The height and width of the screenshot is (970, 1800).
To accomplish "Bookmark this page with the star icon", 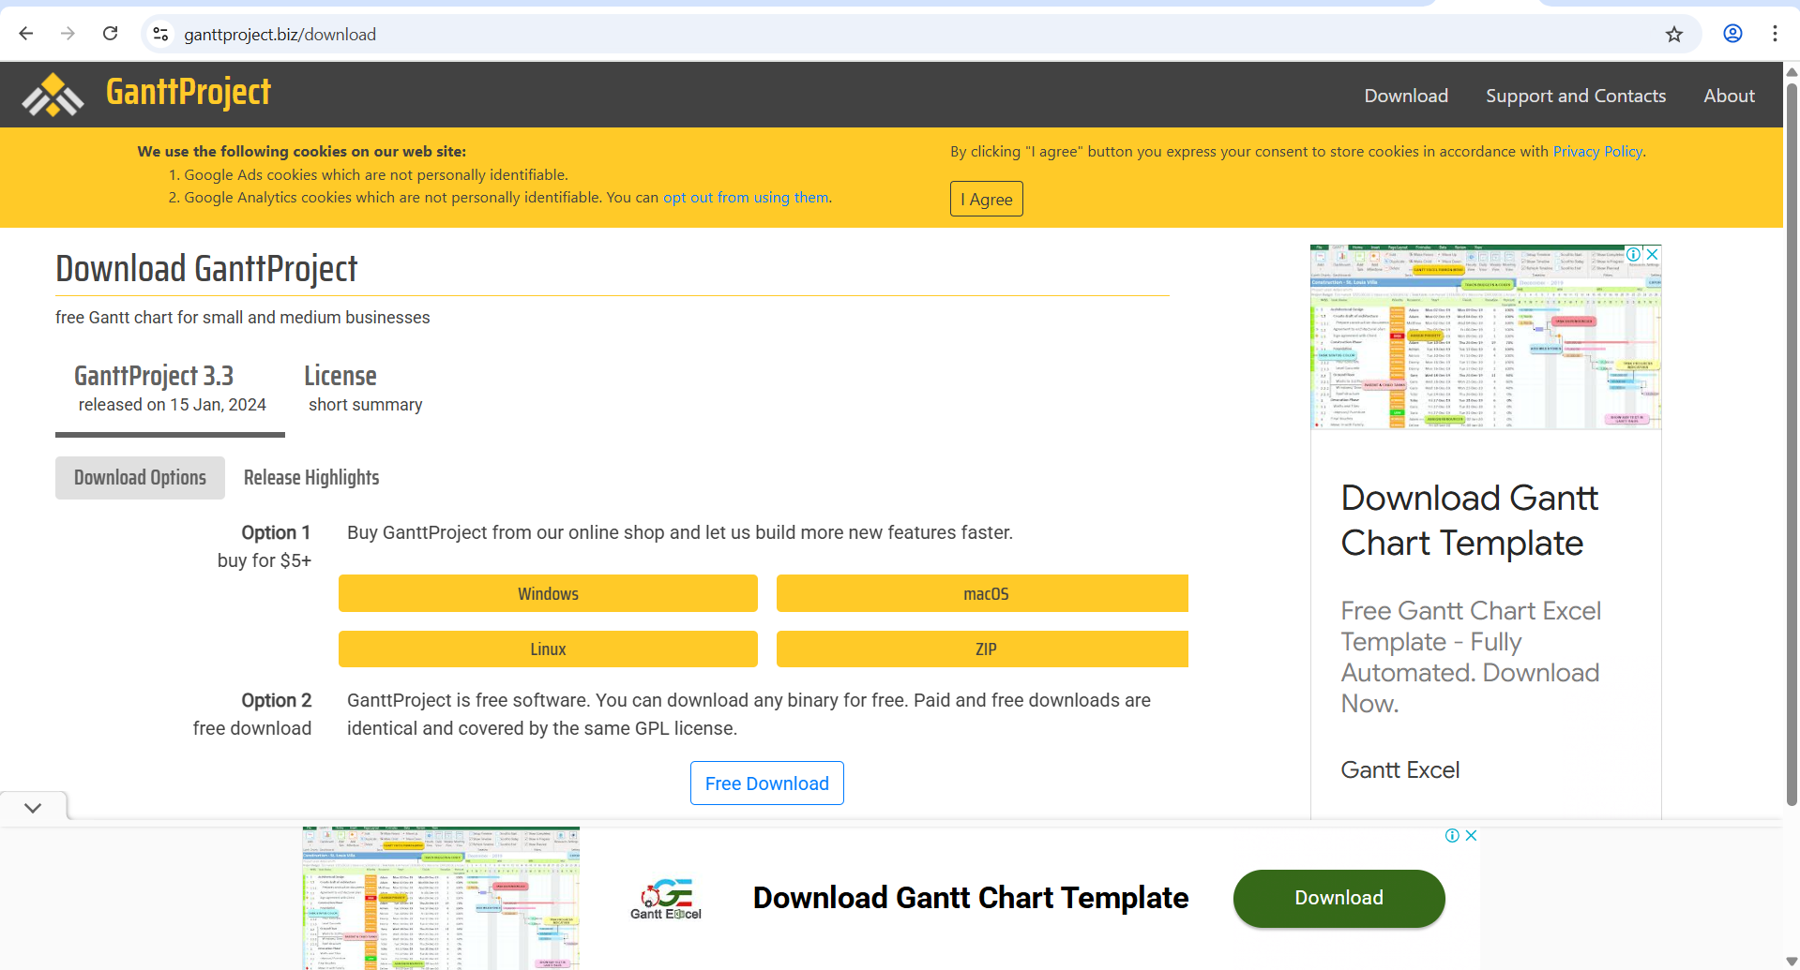I will point(1674,35).
